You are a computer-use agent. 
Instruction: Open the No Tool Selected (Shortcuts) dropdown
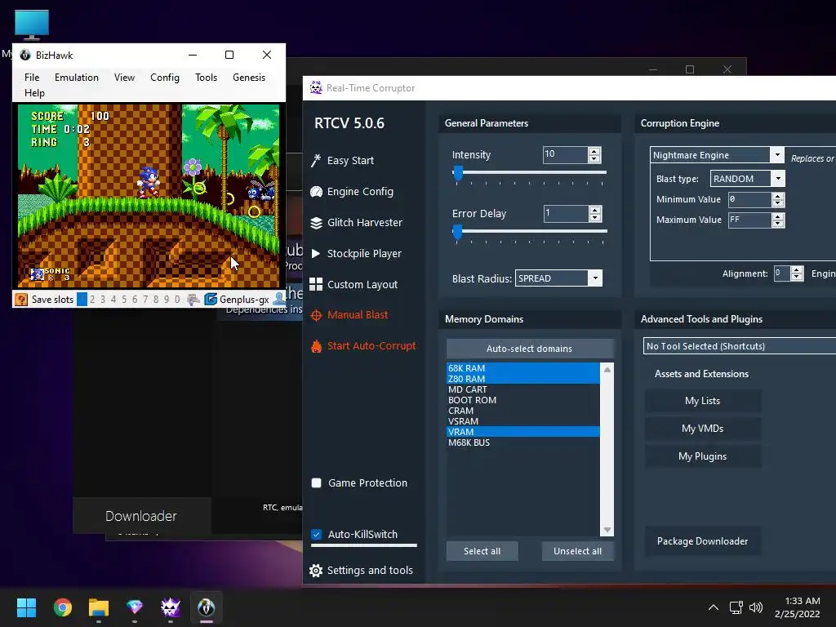pyautogui.click(x=740, y=346)
